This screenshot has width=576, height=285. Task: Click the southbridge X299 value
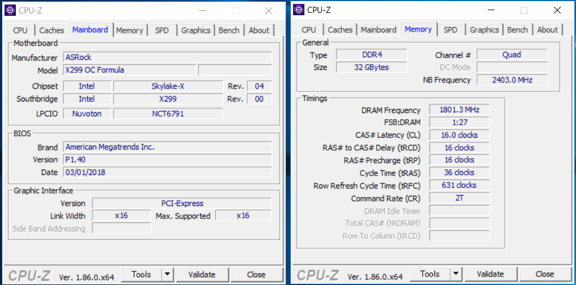(x=168, y=99)
